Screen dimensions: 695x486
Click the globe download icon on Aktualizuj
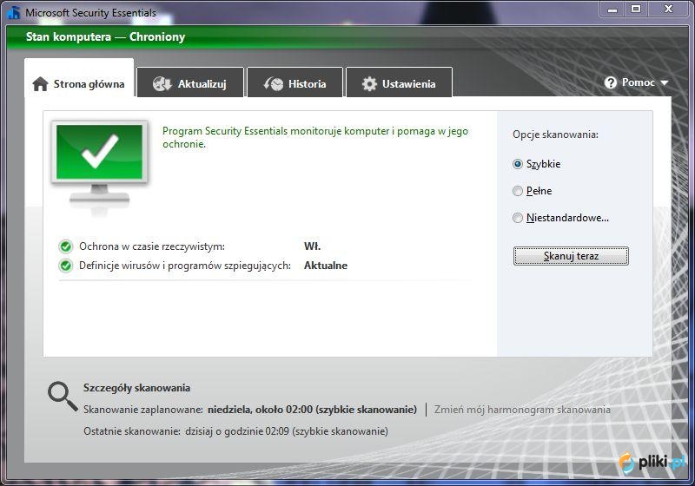162,83
